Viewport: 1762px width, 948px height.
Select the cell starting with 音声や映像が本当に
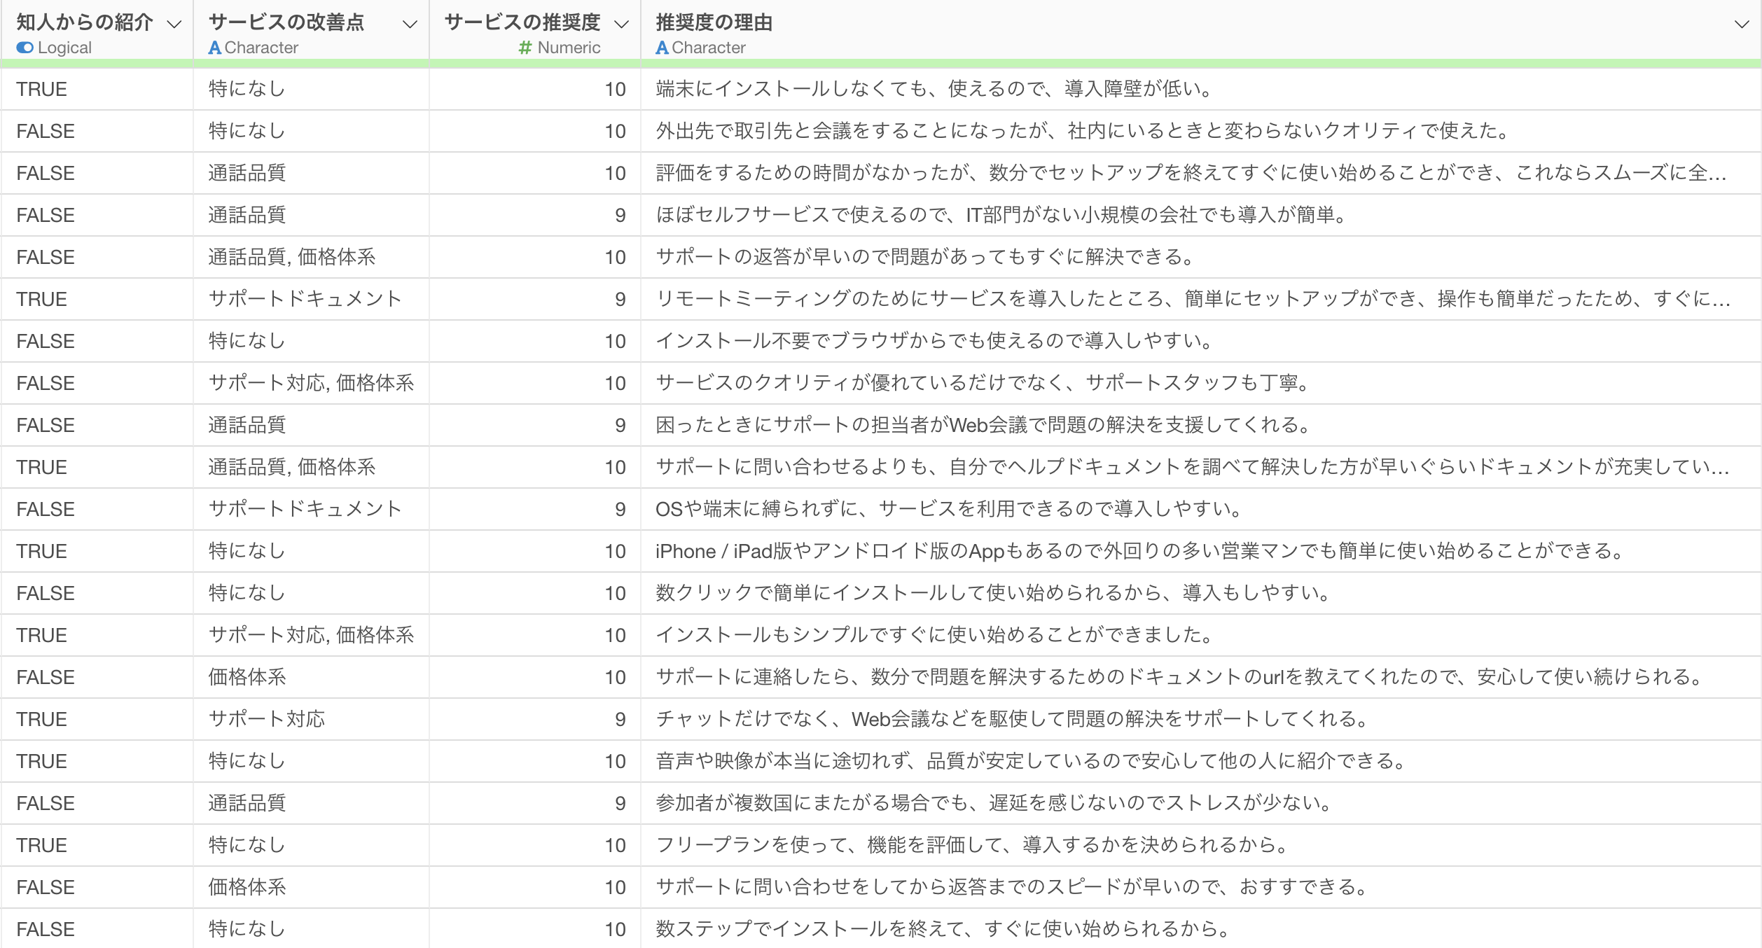(x=1029, y=761)
